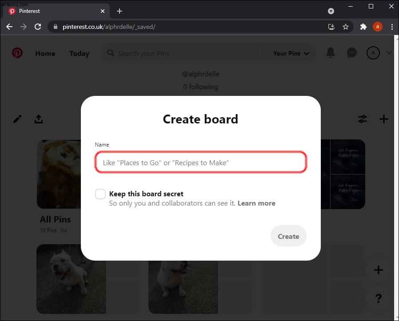
Task: Click the padlock site info icon
Action: 56,27
